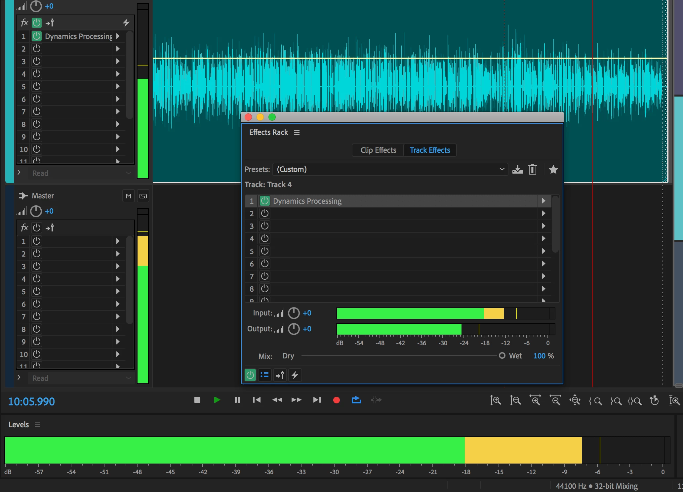683x492 pixels.
Task: Click the lightning bolt pre-render icon in rack
Action: 295,375
